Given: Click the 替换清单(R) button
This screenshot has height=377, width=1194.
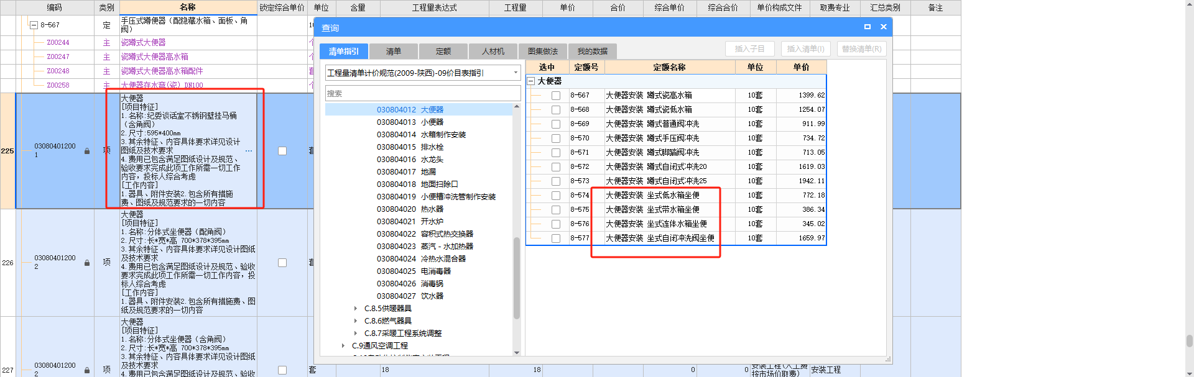Looking at the screenshot, I should 861,48.
